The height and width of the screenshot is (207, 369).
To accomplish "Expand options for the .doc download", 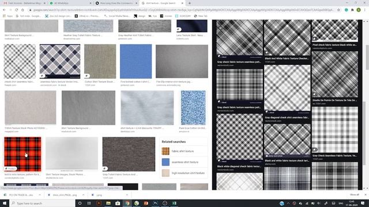I will tap(40, 195).
